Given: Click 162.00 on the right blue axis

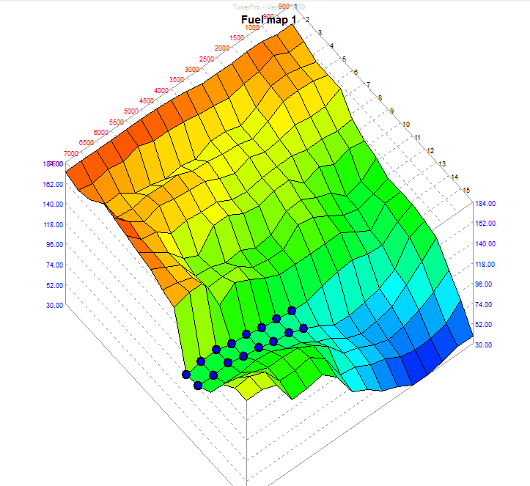Looking at the screenshot, I should click(x=485, y=224).
